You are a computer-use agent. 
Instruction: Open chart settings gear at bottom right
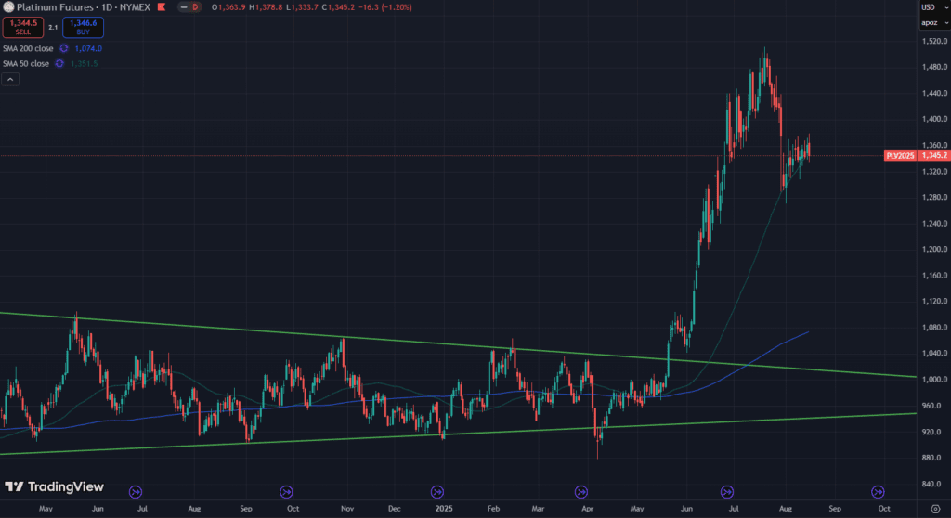[934, 509]
